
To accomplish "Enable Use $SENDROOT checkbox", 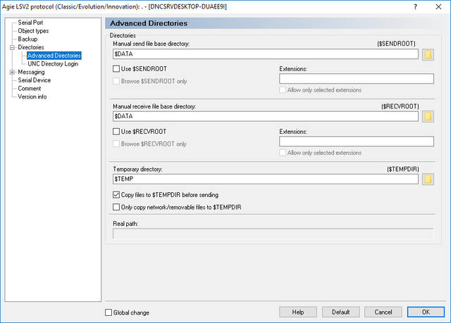I will click(116, 69).
